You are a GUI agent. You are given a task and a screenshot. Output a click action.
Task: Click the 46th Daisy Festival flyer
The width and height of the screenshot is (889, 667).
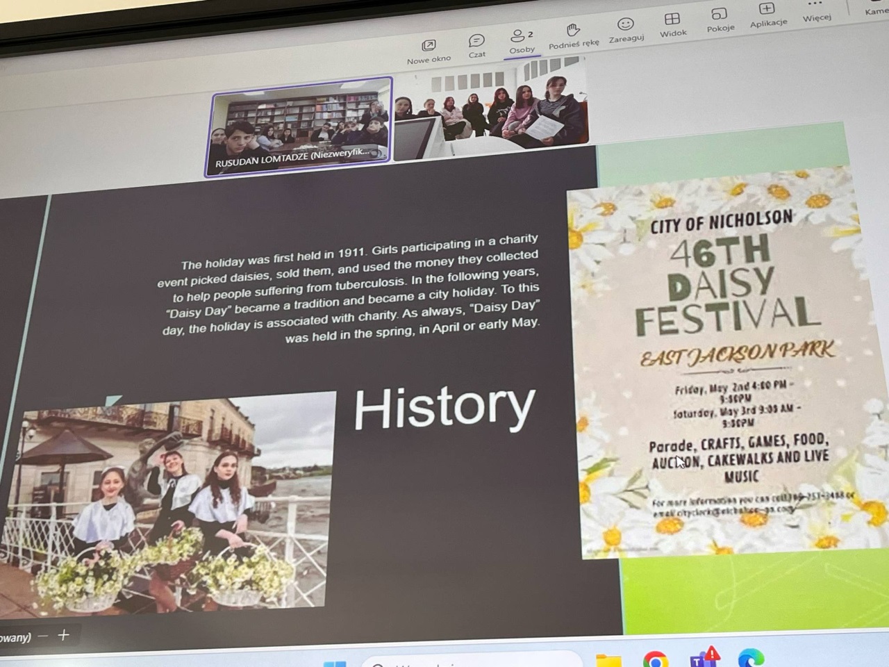click(x=726, y=363)
